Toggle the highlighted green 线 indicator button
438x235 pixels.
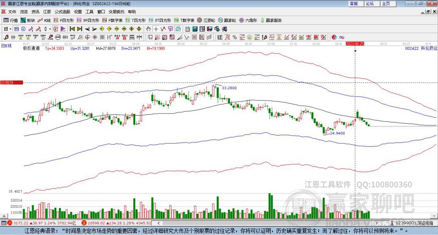178,29
